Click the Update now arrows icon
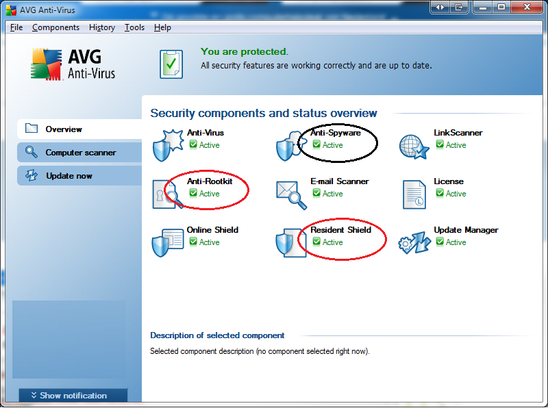Screen dimensions: 548x408 (x=32, y=175)
